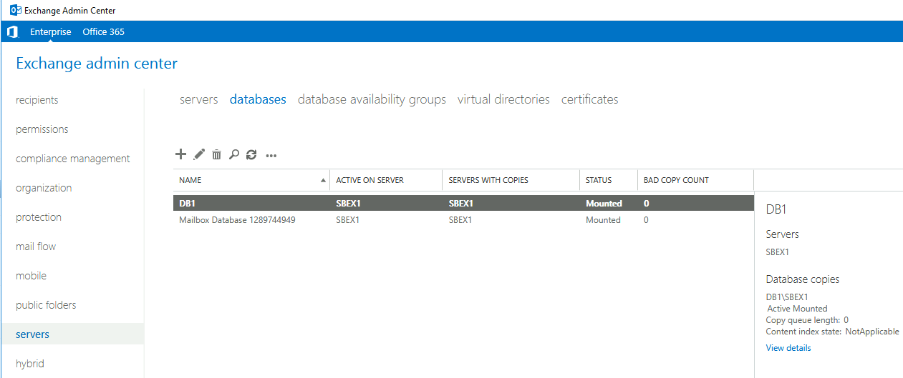Click the Outlook icon in title bar
This screenshot has height=378, width=903.
tap(15, 10)
